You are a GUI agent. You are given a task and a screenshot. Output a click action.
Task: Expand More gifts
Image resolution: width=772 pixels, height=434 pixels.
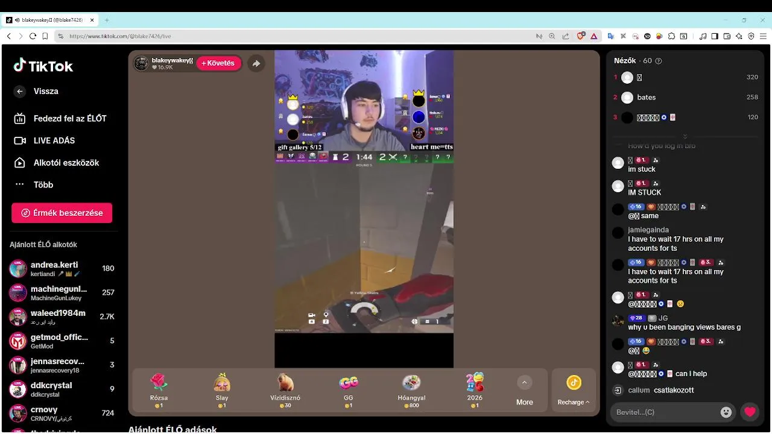pyautogui.click(x=524, y=391)
